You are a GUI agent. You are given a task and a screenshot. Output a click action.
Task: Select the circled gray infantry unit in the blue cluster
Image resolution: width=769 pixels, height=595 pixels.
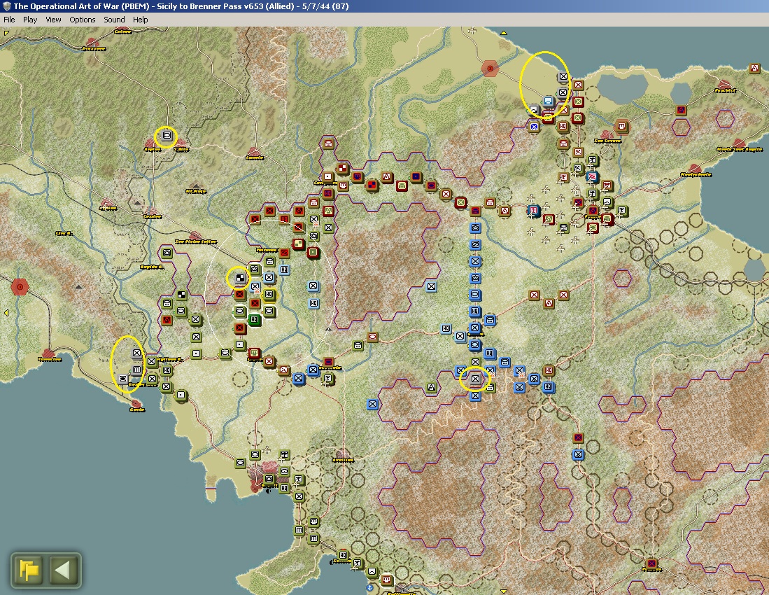[x=474, y=379]
